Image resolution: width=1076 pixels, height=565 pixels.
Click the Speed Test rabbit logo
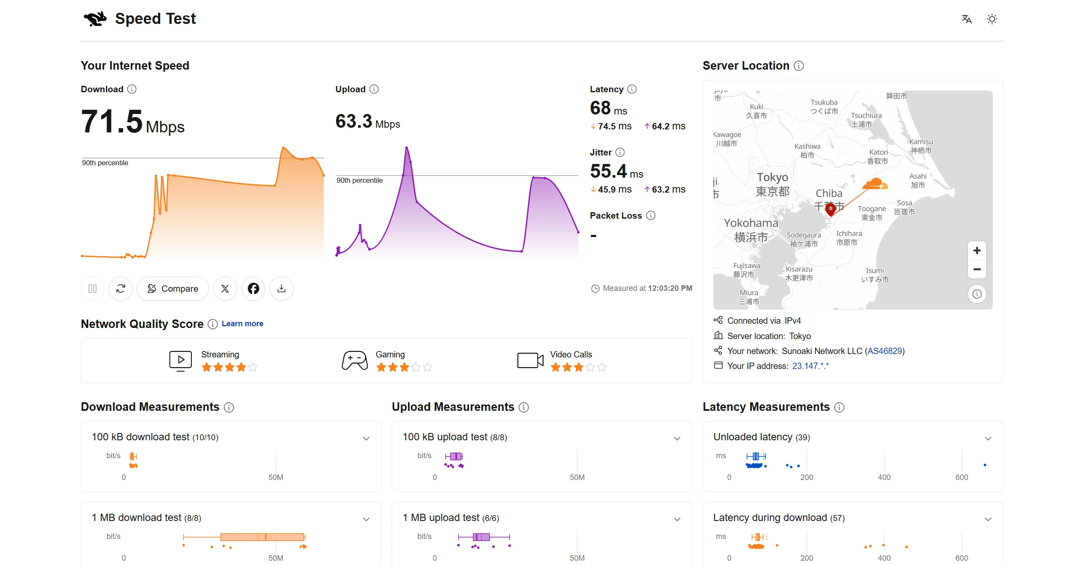coord(95,19)
